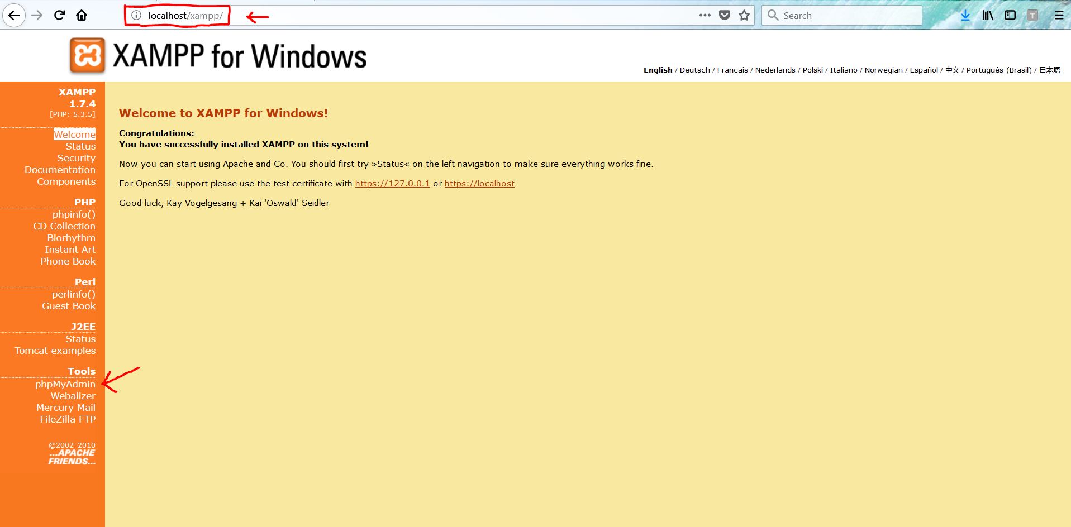Open the Security page

pos(77,158)
